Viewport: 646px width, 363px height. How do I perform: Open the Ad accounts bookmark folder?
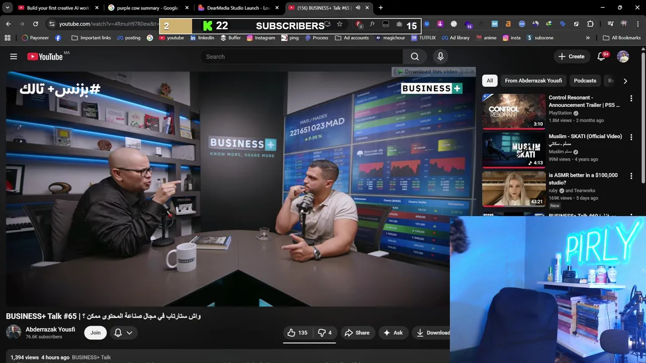(352, 38)
